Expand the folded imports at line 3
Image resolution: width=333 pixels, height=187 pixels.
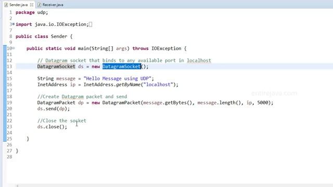(14, 24)
